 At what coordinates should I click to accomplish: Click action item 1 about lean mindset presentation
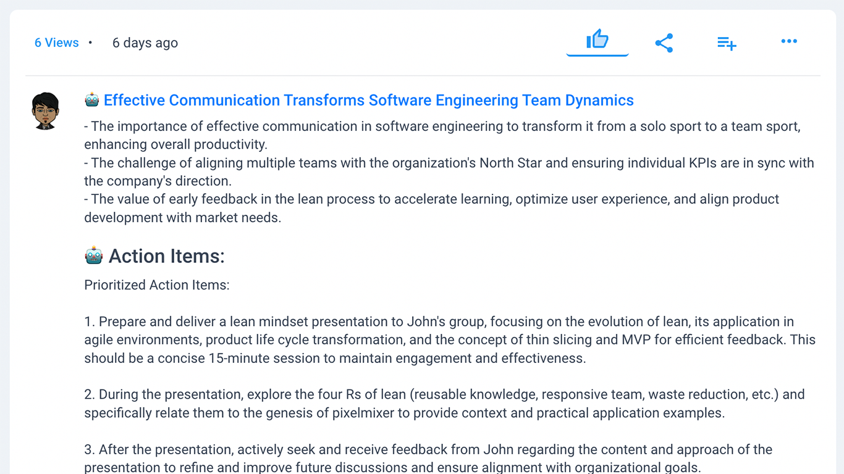coord(450,340)
